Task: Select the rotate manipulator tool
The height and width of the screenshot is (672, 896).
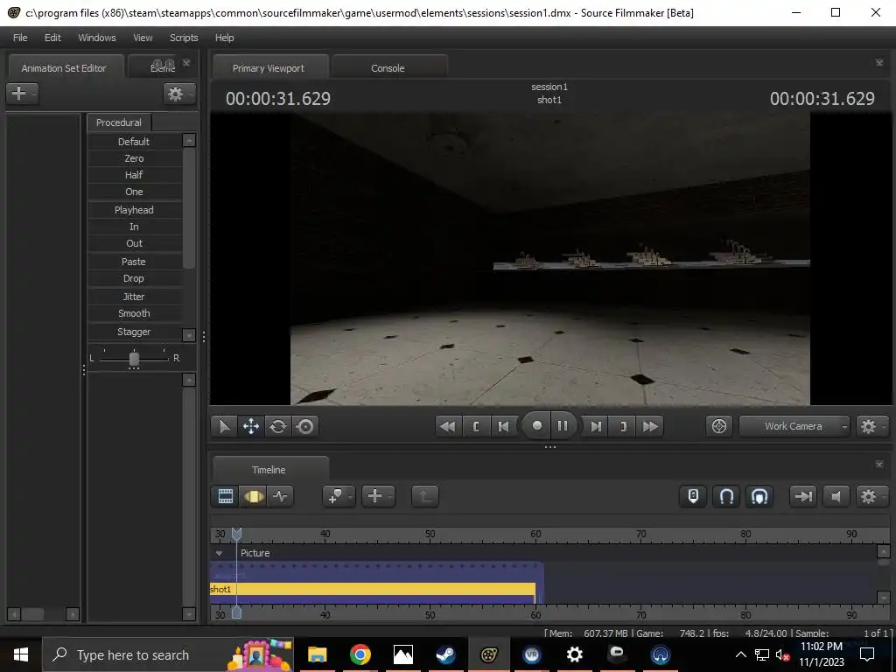Action: pos(278,426)
